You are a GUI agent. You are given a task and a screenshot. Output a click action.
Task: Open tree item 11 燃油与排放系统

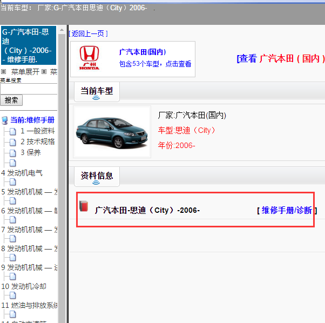pyautogui.click(x=29, y=305)
